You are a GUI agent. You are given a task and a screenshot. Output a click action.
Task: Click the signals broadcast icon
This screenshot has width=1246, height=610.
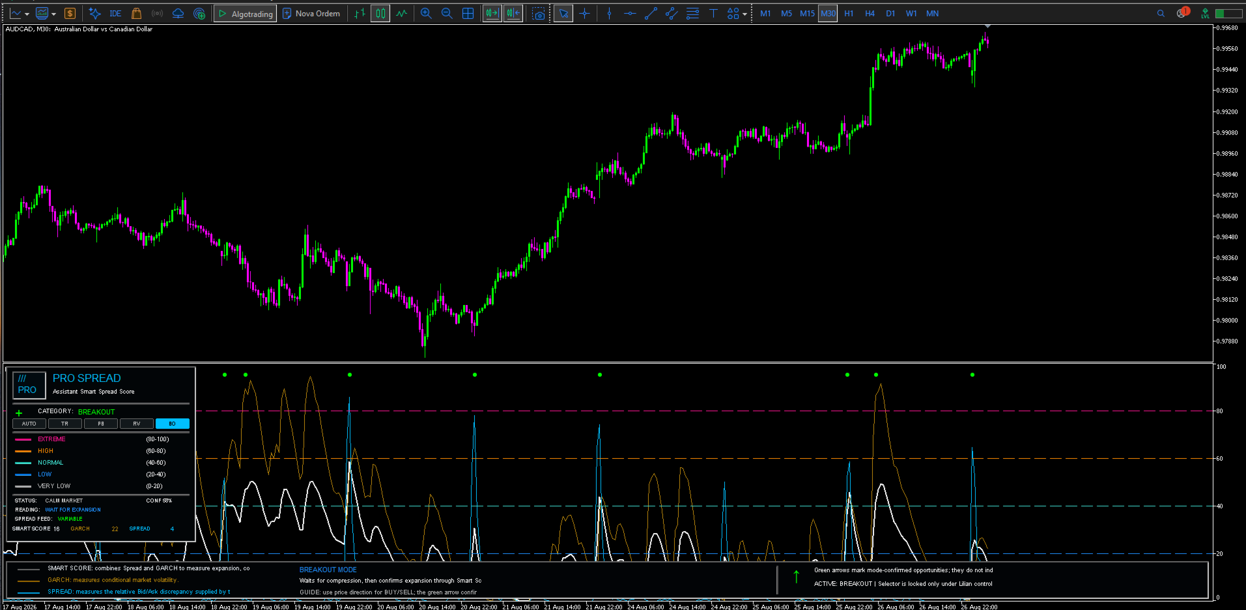tap(157, 14)
